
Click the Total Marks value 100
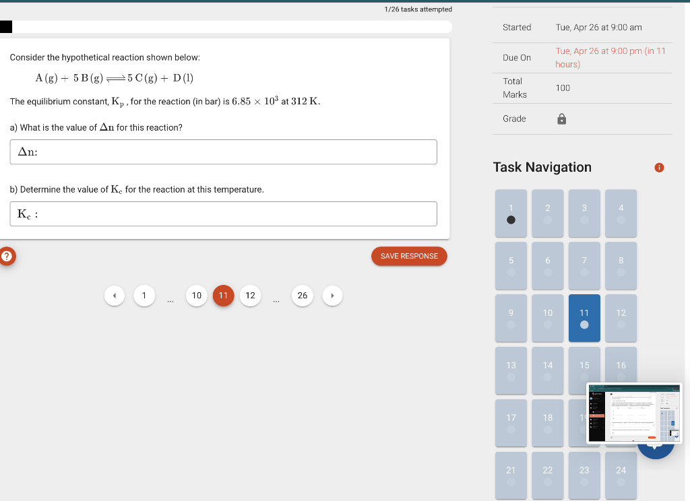click(x=563, y=88)
